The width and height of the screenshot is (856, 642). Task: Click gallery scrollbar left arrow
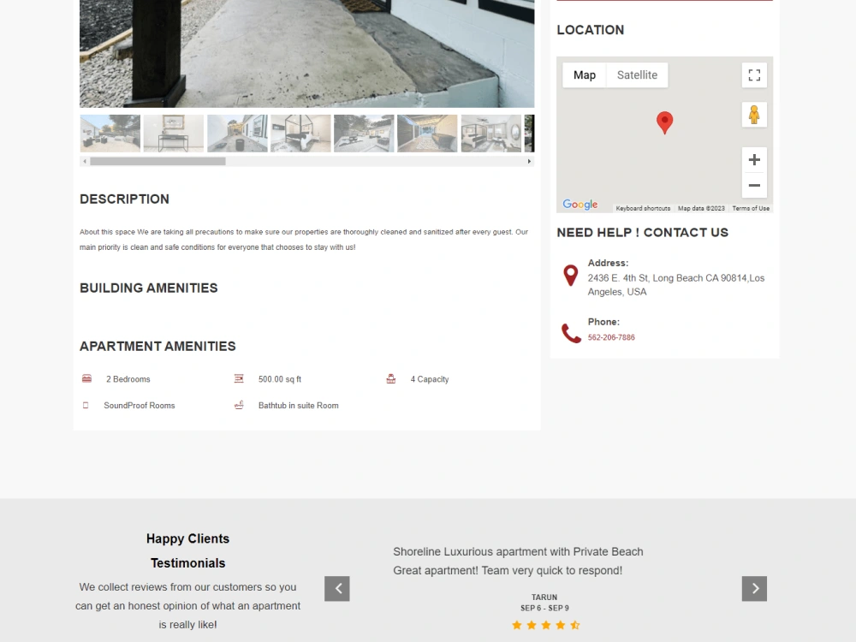pyautogui.click(x=85, y=161)
